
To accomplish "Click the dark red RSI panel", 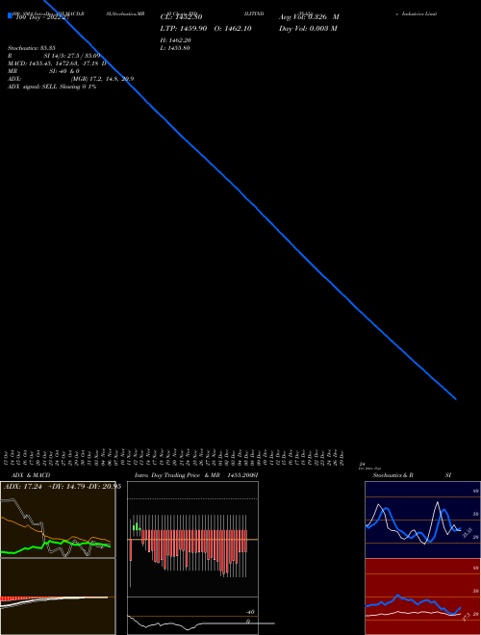I will (x=422, y=597).
